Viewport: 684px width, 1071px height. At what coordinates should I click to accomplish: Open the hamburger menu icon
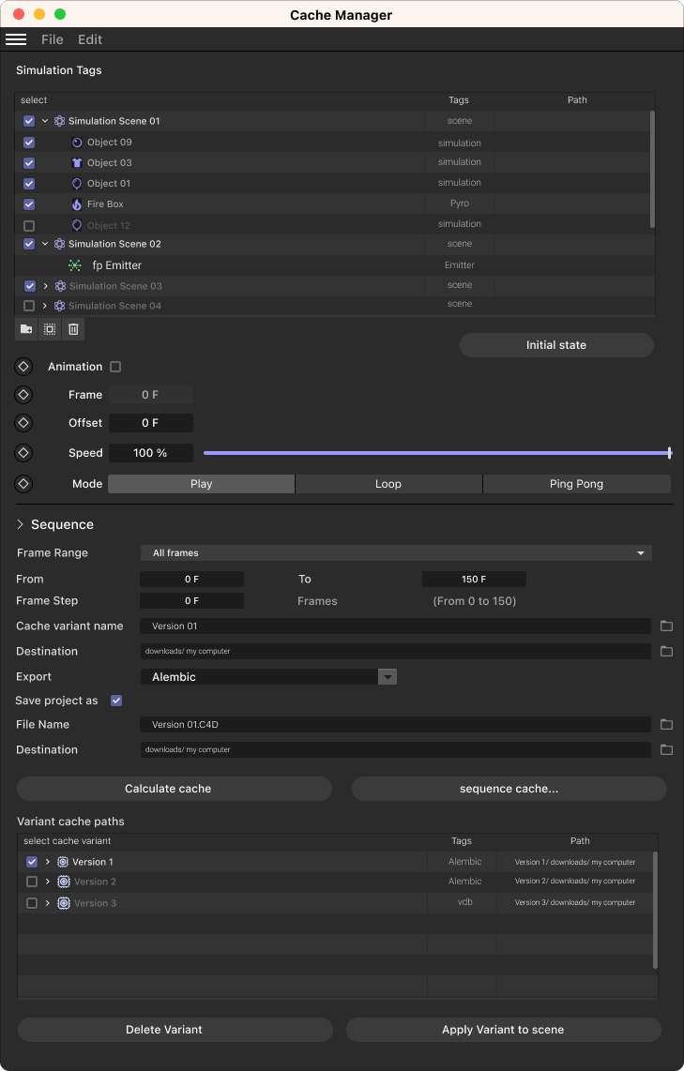(x=16, y=39)
